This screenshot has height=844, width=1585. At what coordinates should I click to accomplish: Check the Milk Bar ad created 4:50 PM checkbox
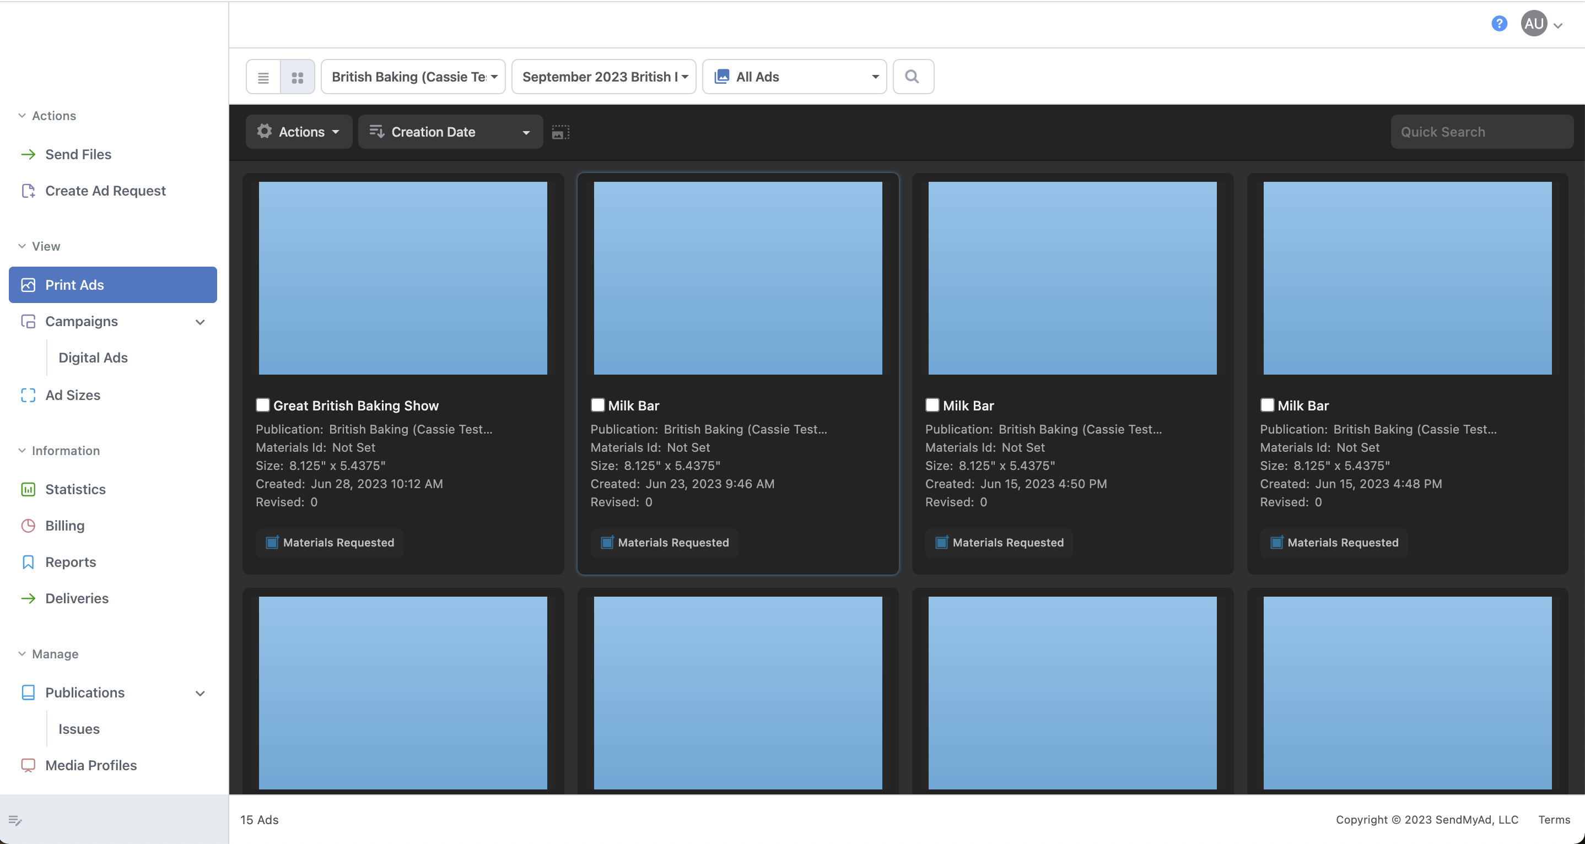(932, 405)
